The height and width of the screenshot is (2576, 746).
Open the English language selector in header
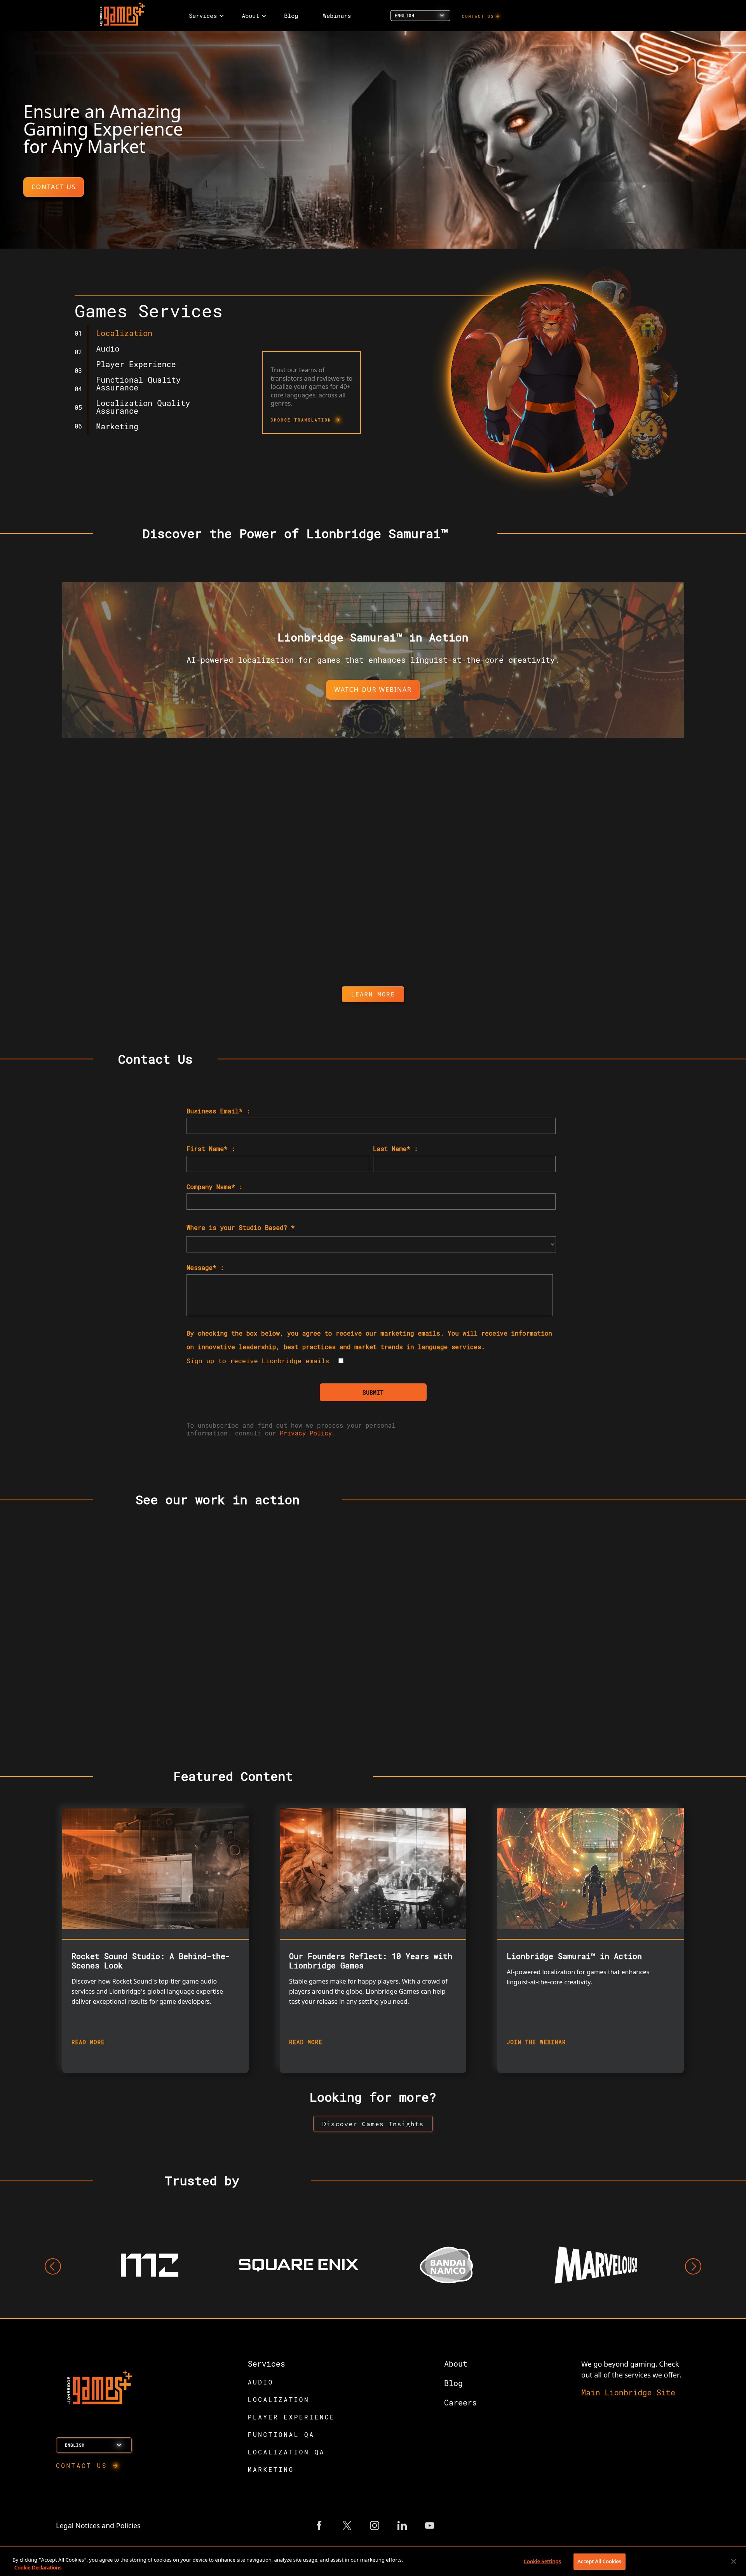point(420,16)
